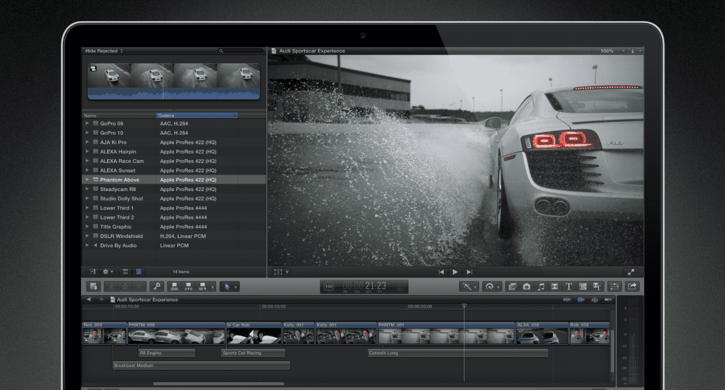
Task: Select the DSLR Windshield row
Action: 174,236
